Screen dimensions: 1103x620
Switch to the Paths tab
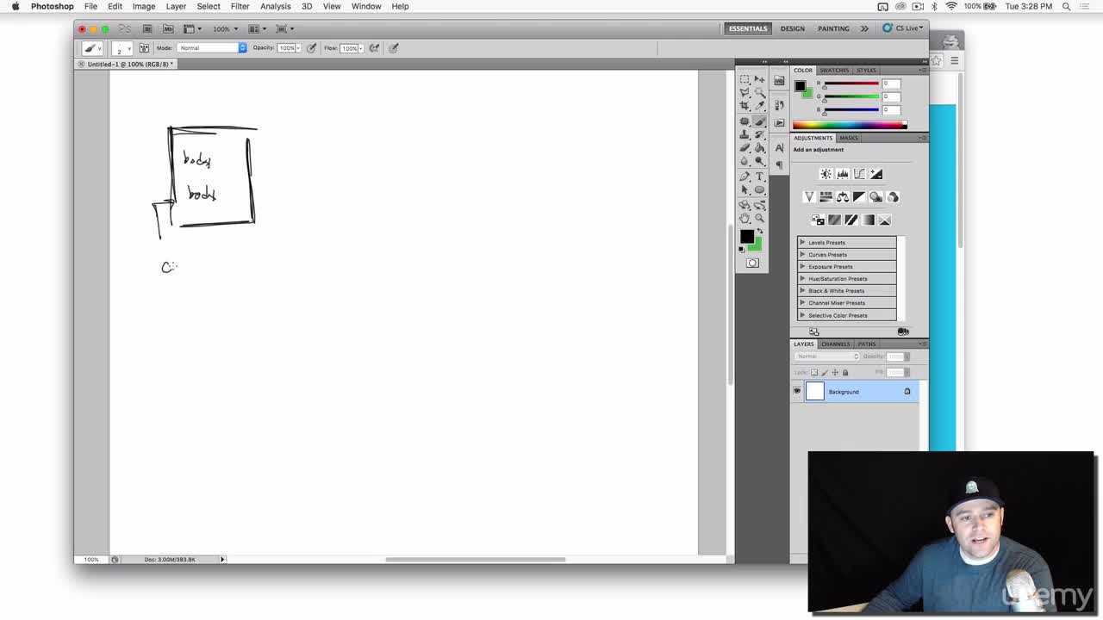click(x=866, y=344)
